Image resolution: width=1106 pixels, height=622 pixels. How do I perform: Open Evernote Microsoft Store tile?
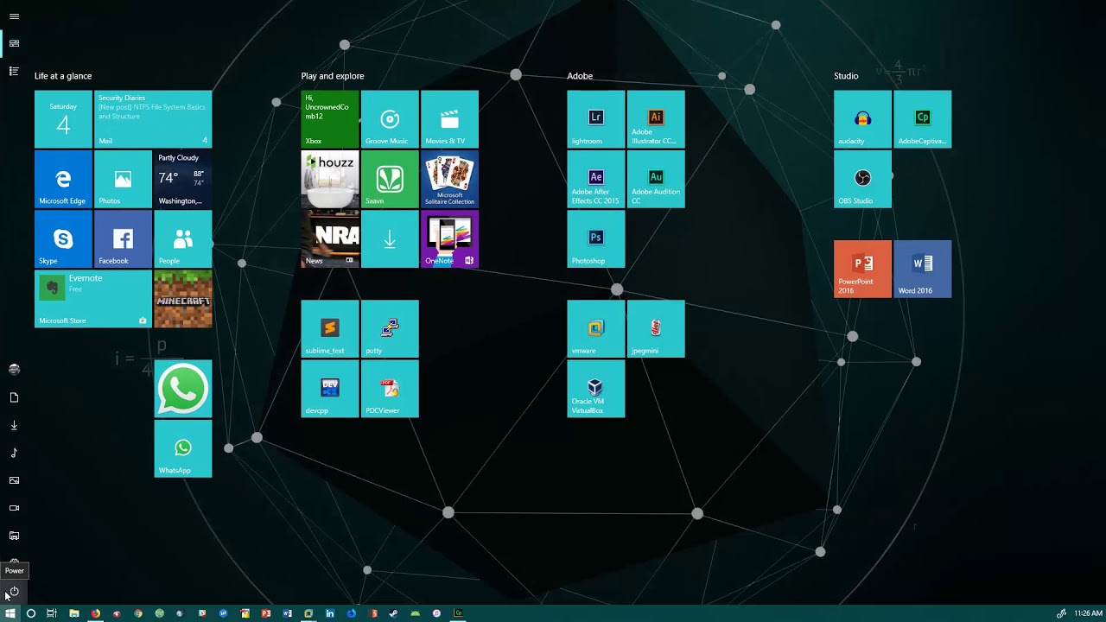(93, 299)
